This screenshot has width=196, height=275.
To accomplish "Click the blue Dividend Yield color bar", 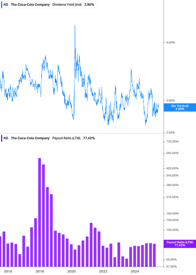I will coord(2,5).
